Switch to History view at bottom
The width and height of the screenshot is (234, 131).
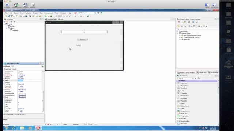click(x=96, y=124)
